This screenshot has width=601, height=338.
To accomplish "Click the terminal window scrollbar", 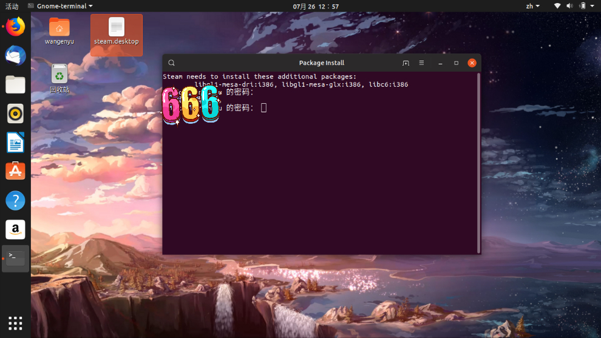I will [x=478, y=163].
